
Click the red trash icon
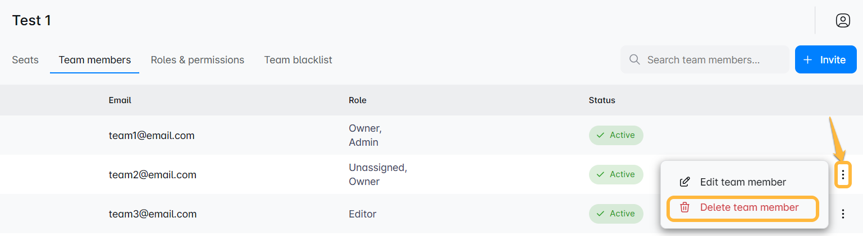(x=684, y=207)
